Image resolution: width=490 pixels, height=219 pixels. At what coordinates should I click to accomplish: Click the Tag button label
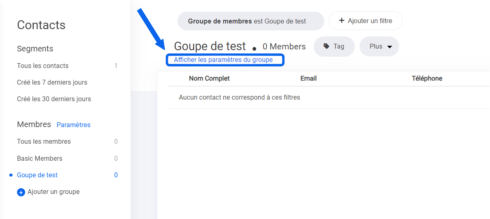(339, 46)
